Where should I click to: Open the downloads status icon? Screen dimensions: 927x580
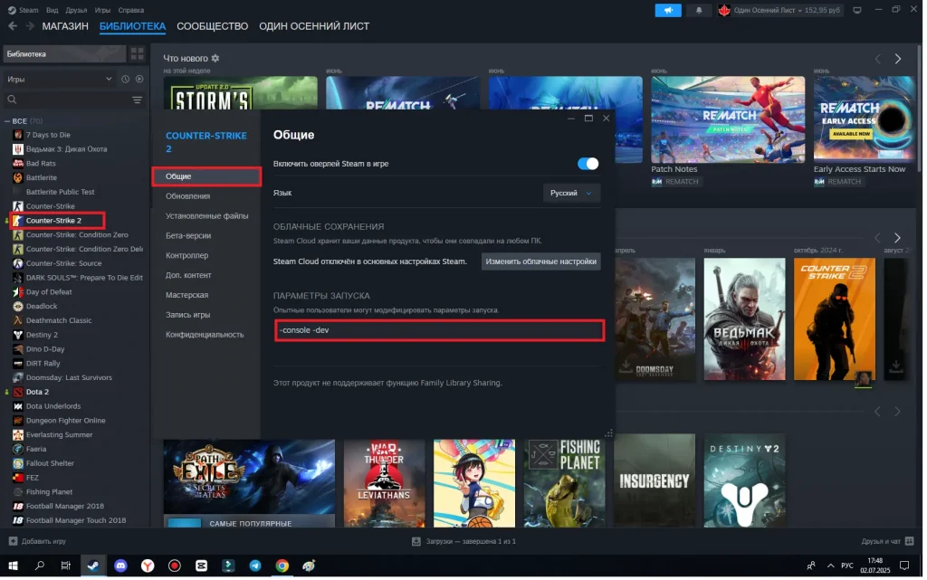coord(416,541)
